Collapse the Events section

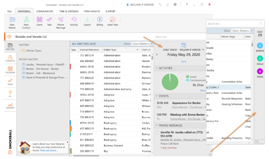click(x=156, y=96)
